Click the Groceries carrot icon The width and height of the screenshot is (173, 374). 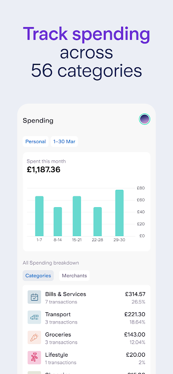click(x=34, y=337)
